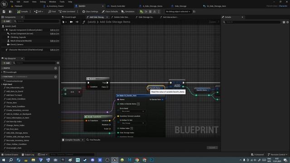
Task: Click the Eject playback icon
Action: coord(155,12)
